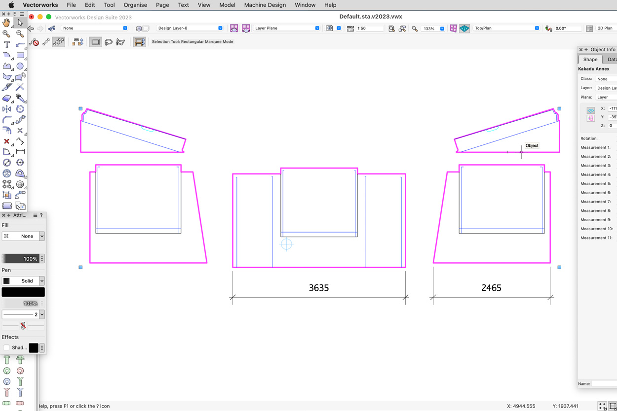Choose the Rectangle drawing tool
Viewport: 617px width, 411px height.
pyautogui.click(x=20, y=55)
